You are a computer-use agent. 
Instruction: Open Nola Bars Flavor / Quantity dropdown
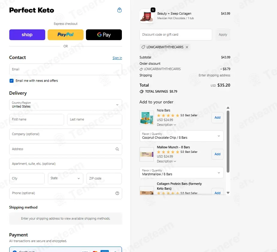tap(181, 136)
